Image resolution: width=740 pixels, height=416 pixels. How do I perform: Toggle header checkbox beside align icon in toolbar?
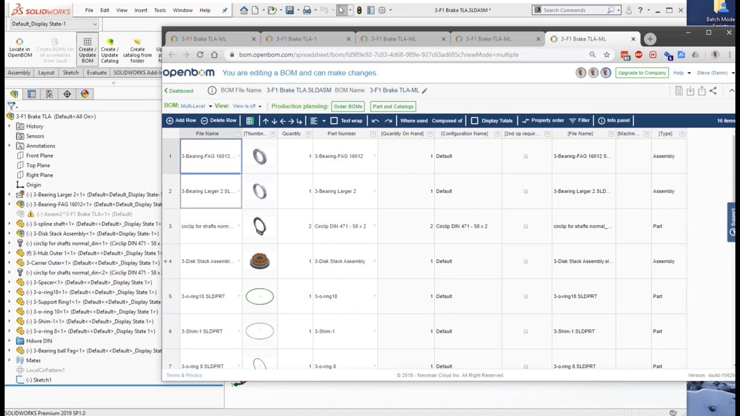(333, 121)
